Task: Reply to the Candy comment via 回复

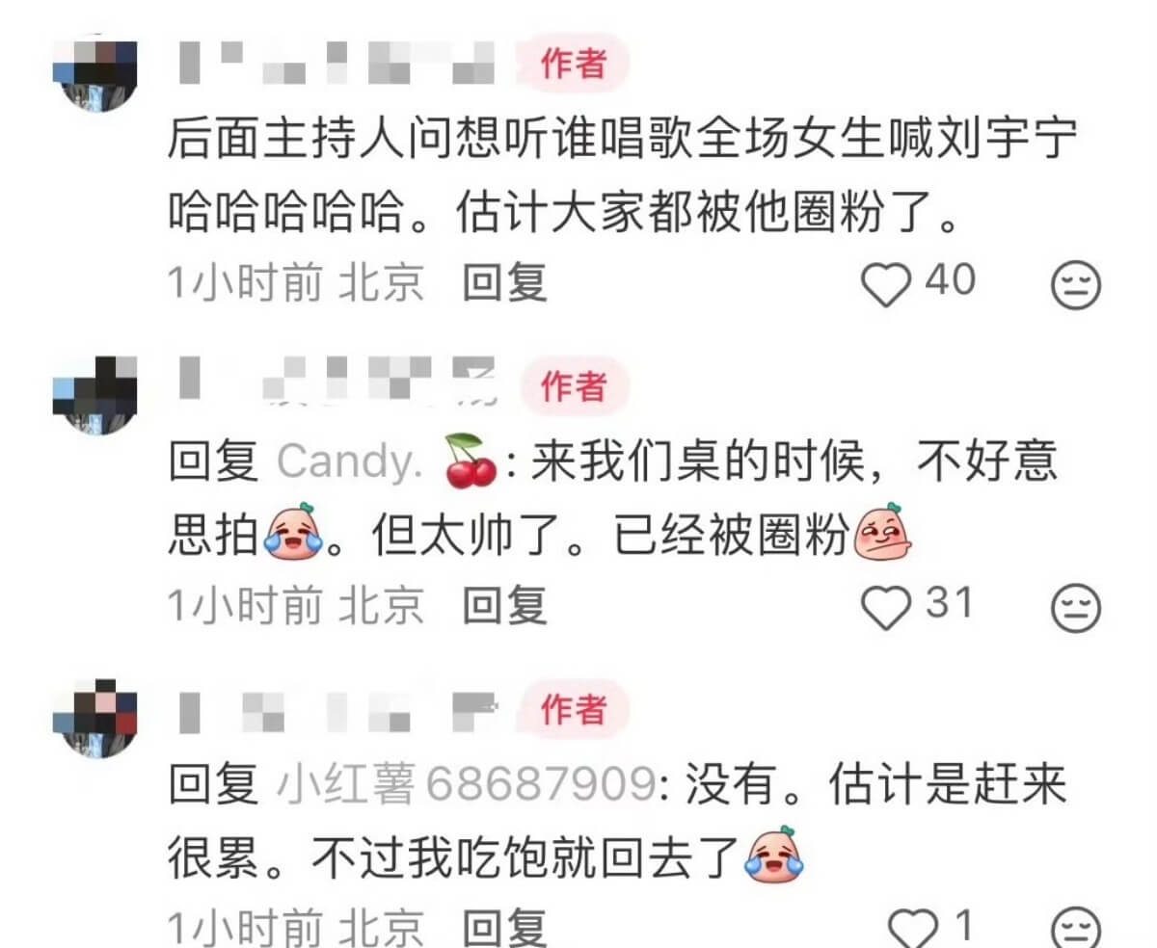Action: click(504, 605)
